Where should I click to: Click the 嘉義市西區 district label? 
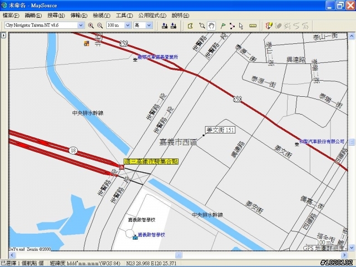click(x=178, y=142)
